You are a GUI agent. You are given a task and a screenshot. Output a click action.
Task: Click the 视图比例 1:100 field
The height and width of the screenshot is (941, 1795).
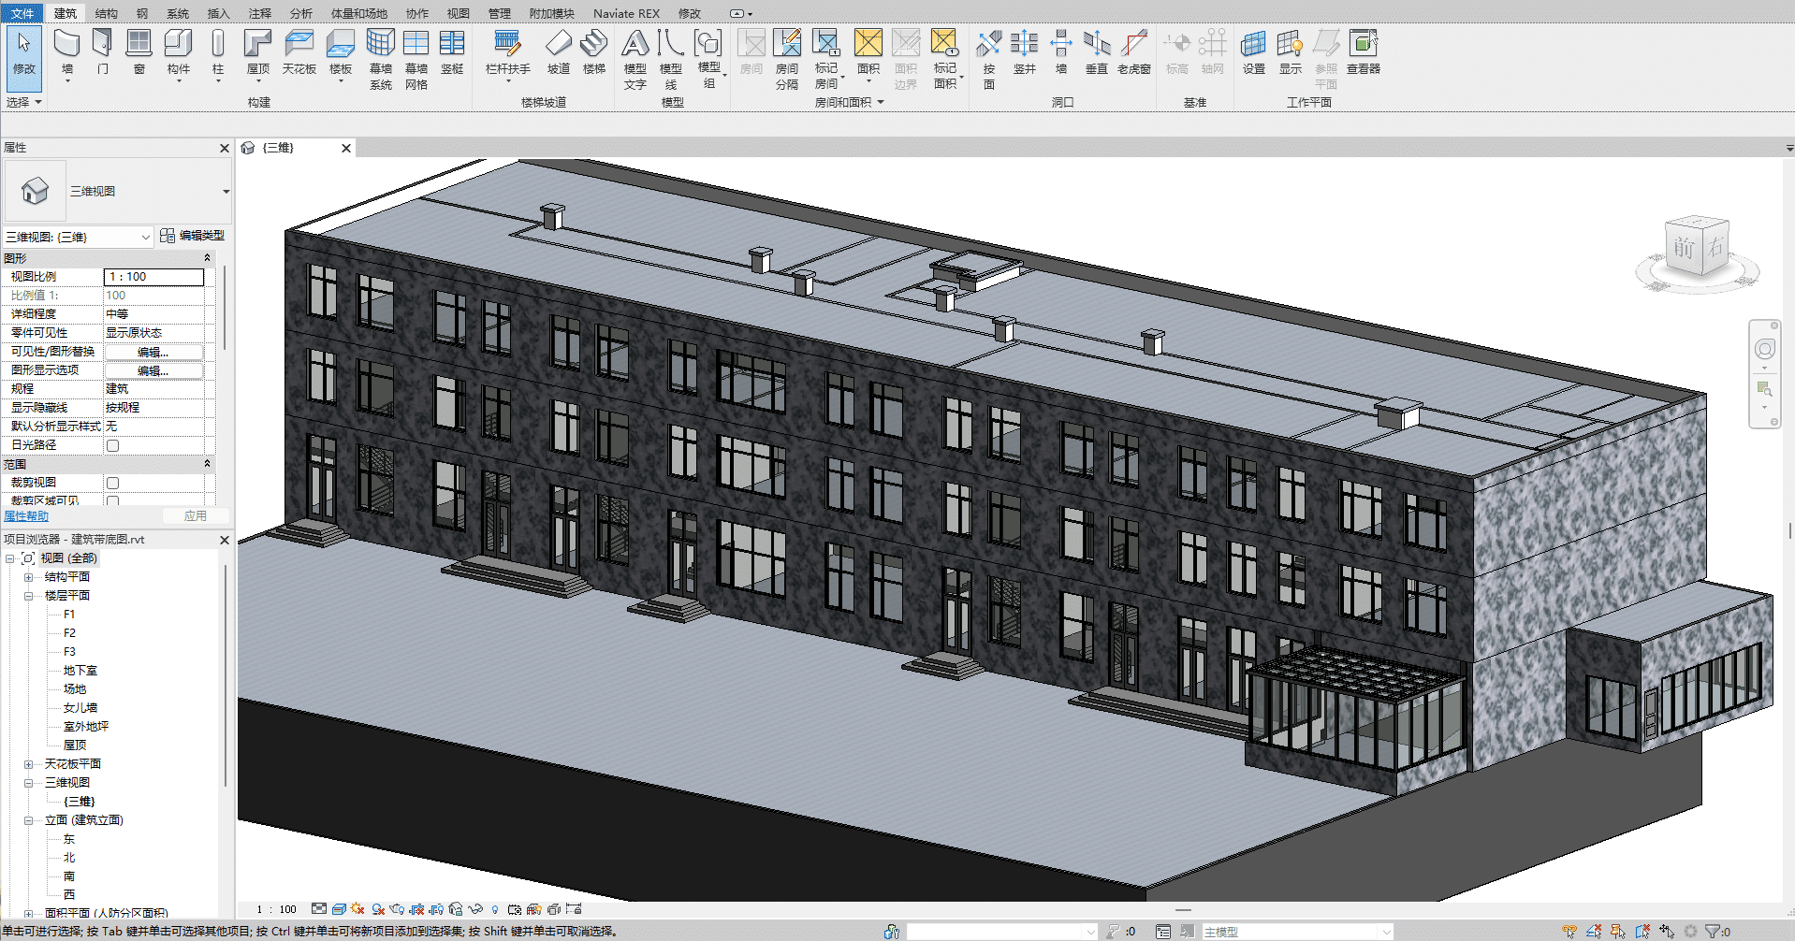coord(153,277)
